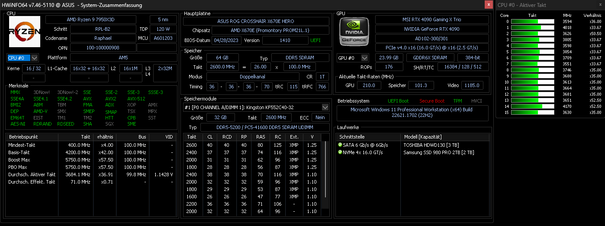Click the PCIe v4.0 x16 bus field

tap(432, 48)
